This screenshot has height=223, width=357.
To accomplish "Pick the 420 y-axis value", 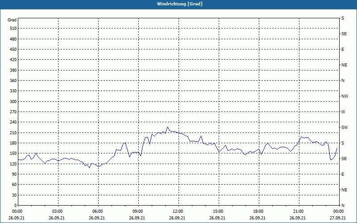I will coord(13,60).
